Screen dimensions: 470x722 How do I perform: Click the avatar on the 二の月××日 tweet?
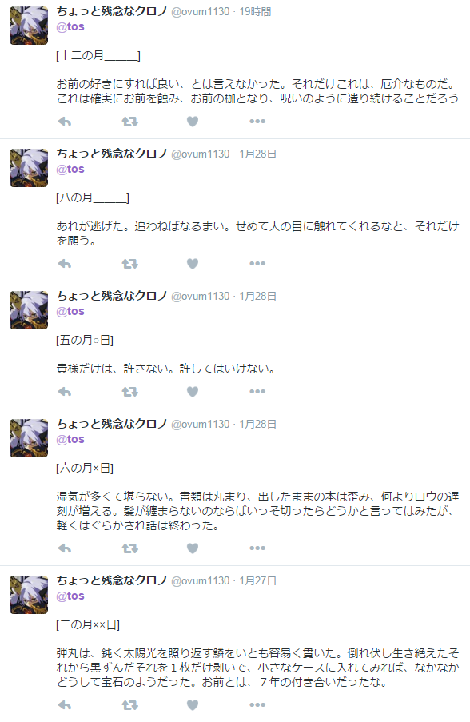point(29,594)
